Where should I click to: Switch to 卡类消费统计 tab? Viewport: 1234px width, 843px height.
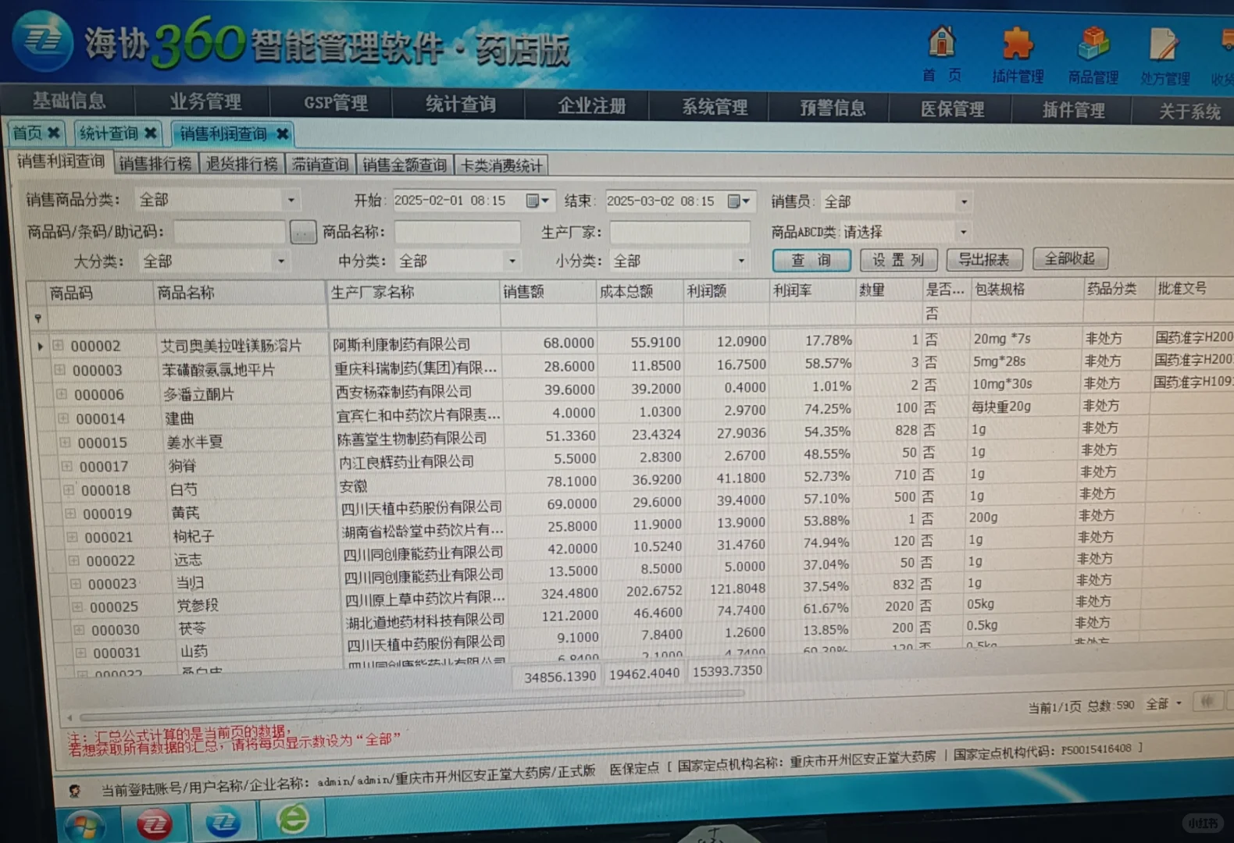pyautogui.click(x=501, y=165)
